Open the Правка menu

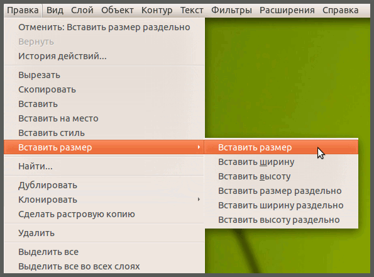coord(23,10)
